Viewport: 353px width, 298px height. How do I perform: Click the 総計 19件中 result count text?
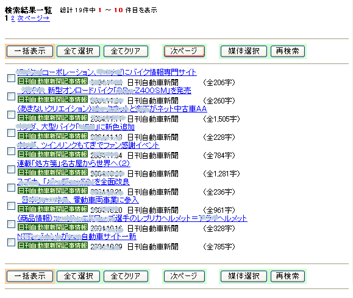pos(77,10)
